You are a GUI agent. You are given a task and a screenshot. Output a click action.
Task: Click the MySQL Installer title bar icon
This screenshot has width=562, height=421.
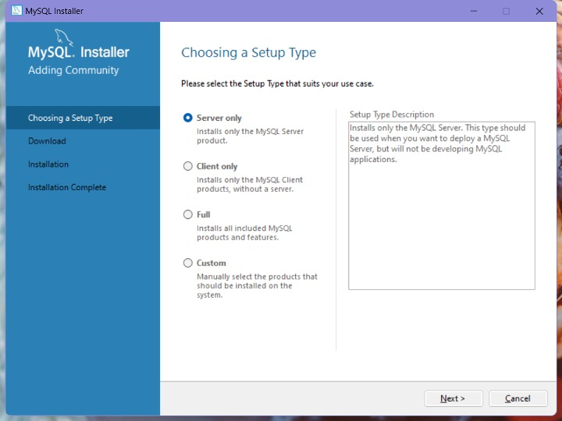[16, 11]
